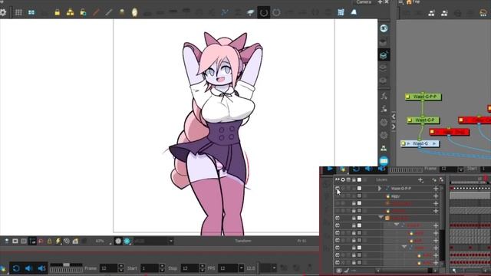This screenshot has height=276, width=491.
Task: Toggle sound in the timeline panel playback bar
Action: [x=368, y=169]
